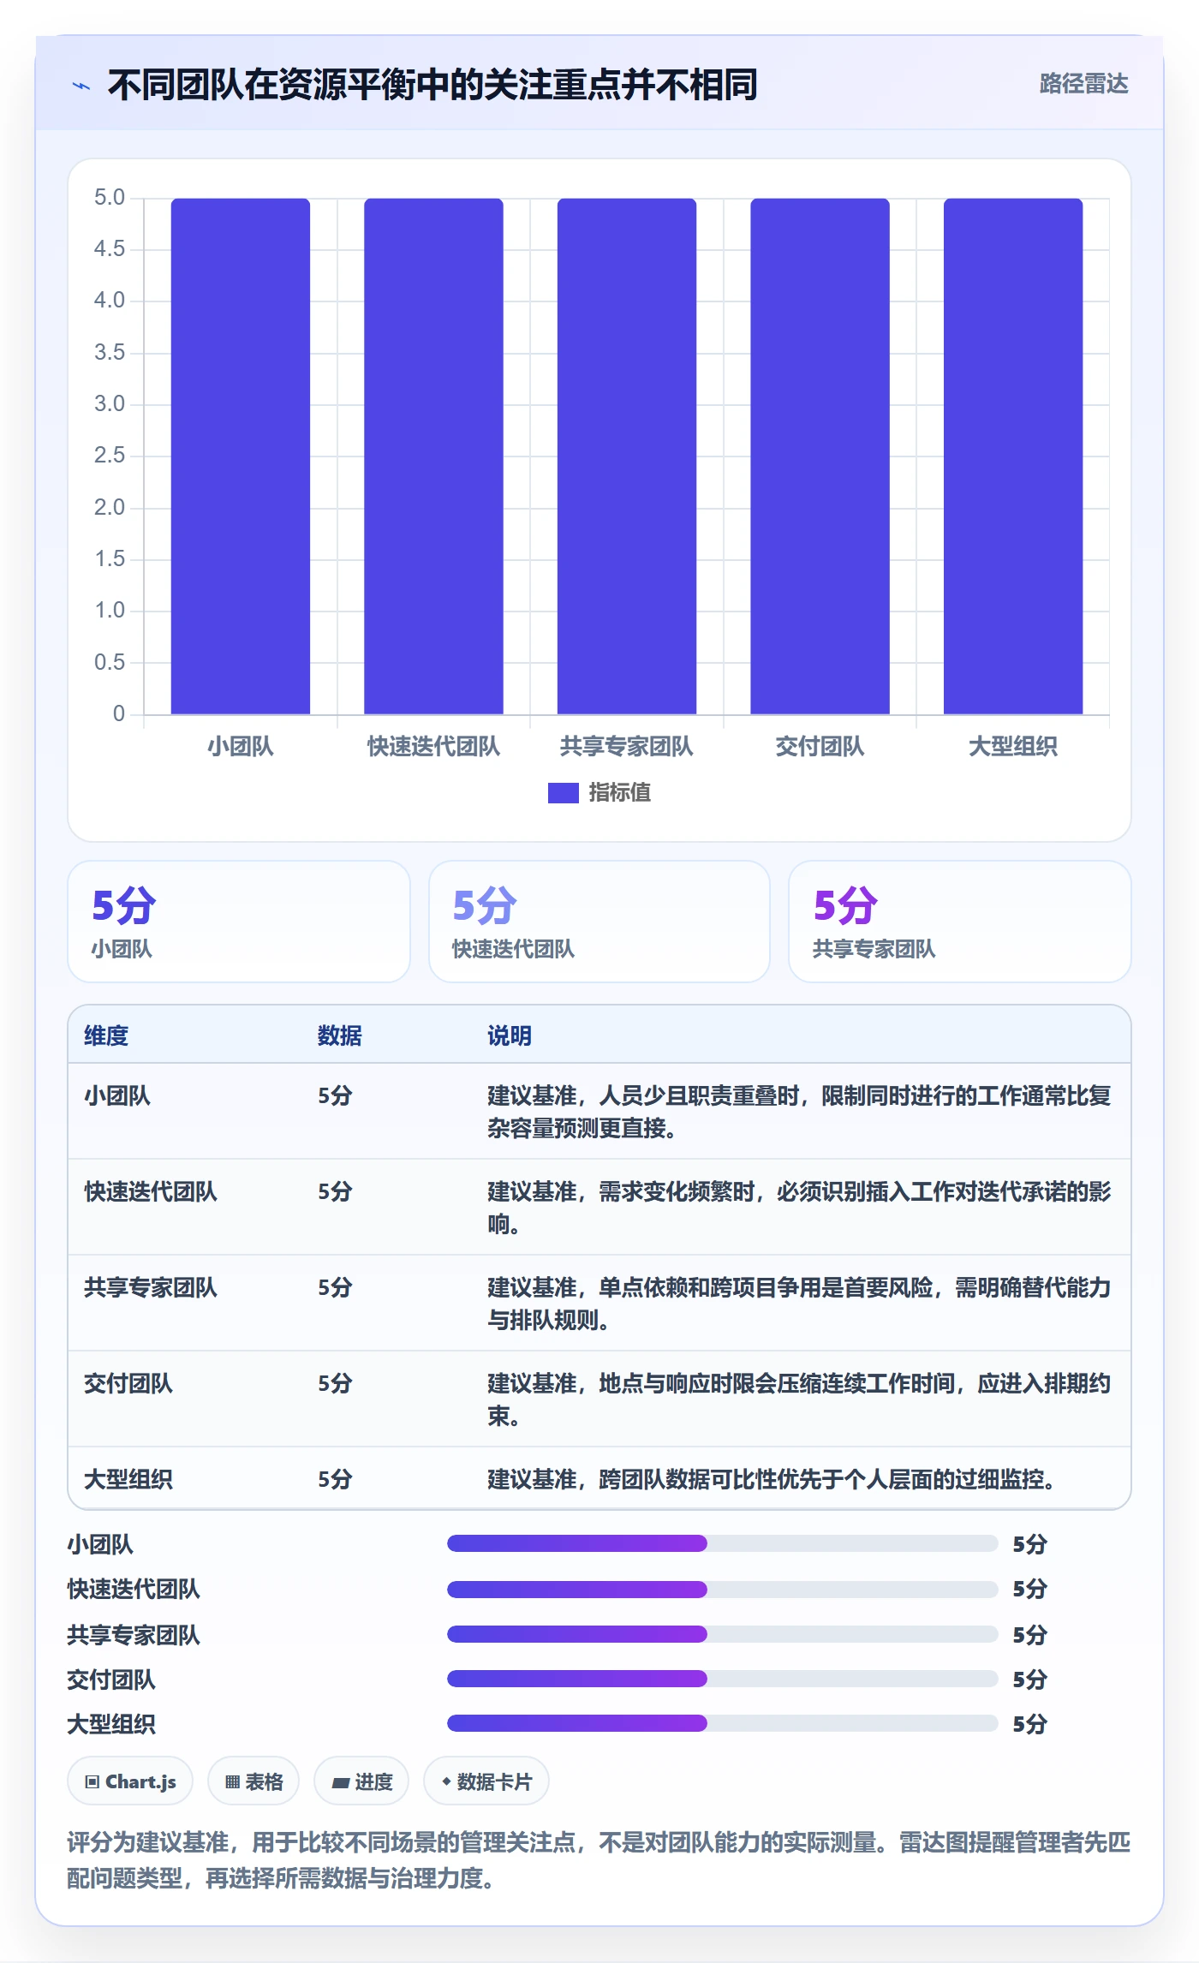Screen dimensions: 1199x1963
Task: Click the 小团队 bar in the chart
Action: tap(241, 456)
